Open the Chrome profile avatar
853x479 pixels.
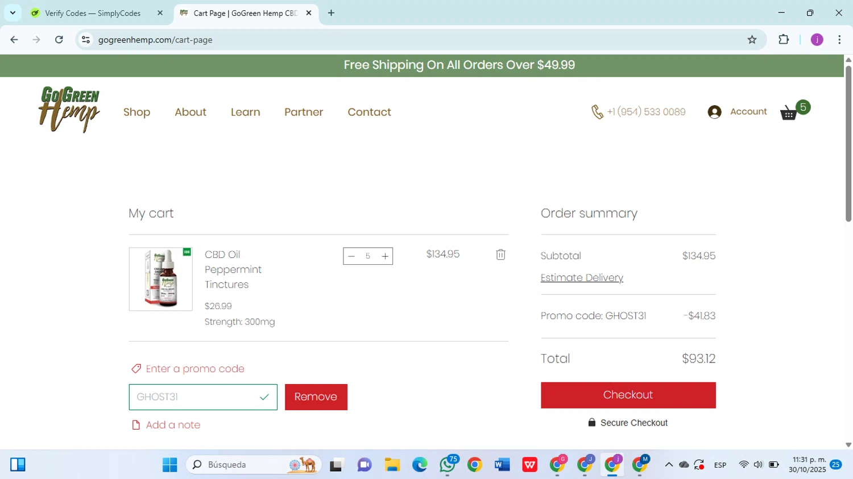tap(817, 40)
